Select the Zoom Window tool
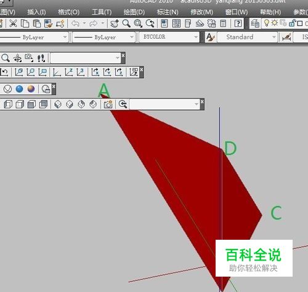 point(138,23)
